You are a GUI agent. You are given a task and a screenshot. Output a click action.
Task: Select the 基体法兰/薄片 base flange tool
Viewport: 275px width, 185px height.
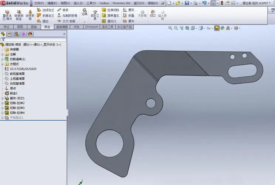tap(7, 15)
